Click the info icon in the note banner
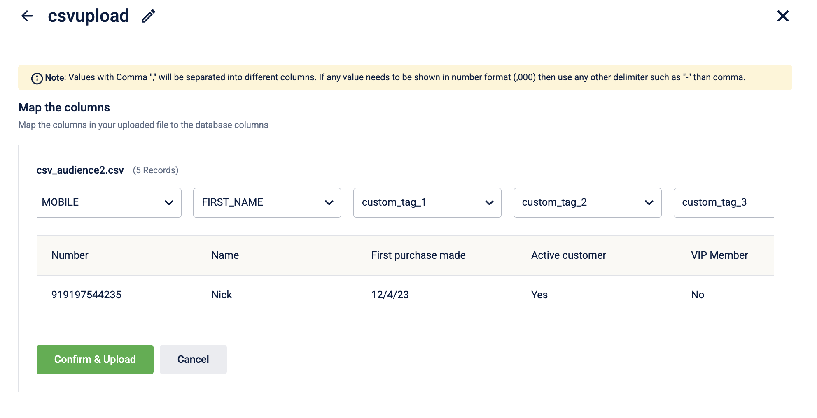 click(x=37, y=78)
